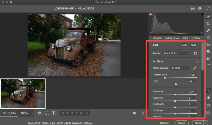Click the histogram graph
Screen dimensions: 212x125
176,24
